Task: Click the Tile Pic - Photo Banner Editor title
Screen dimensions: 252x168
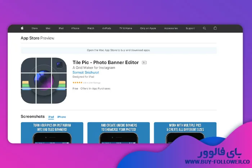Action: pyautogui.click(x=105, y=62)
